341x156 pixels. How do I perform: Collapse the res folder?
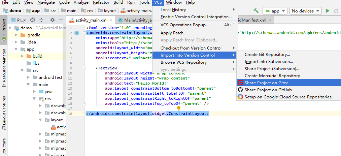click(34, 99)
